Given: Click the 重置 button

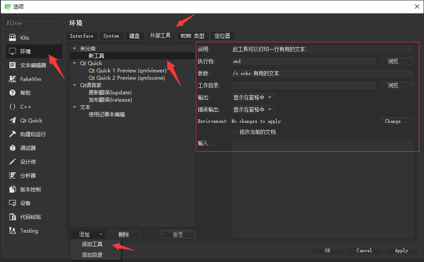Looking at the screenshot, I should (178, 234).
